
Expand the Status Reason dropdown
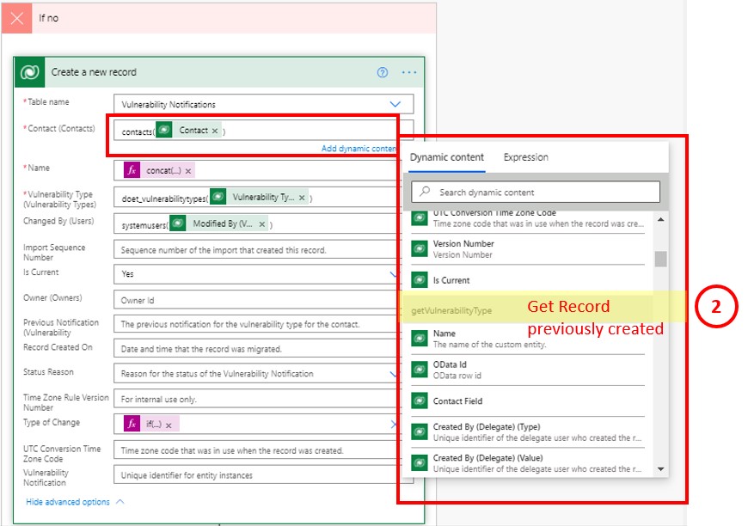tap(394, 374)
